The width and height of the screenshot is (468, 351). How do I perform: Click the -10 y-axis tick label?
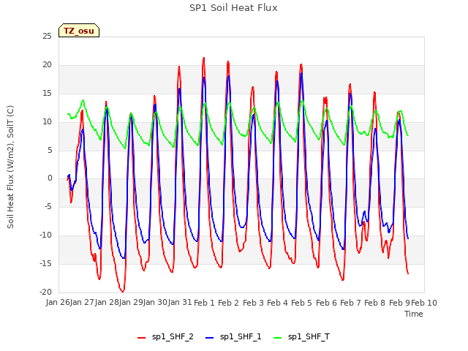pos(45,235)
